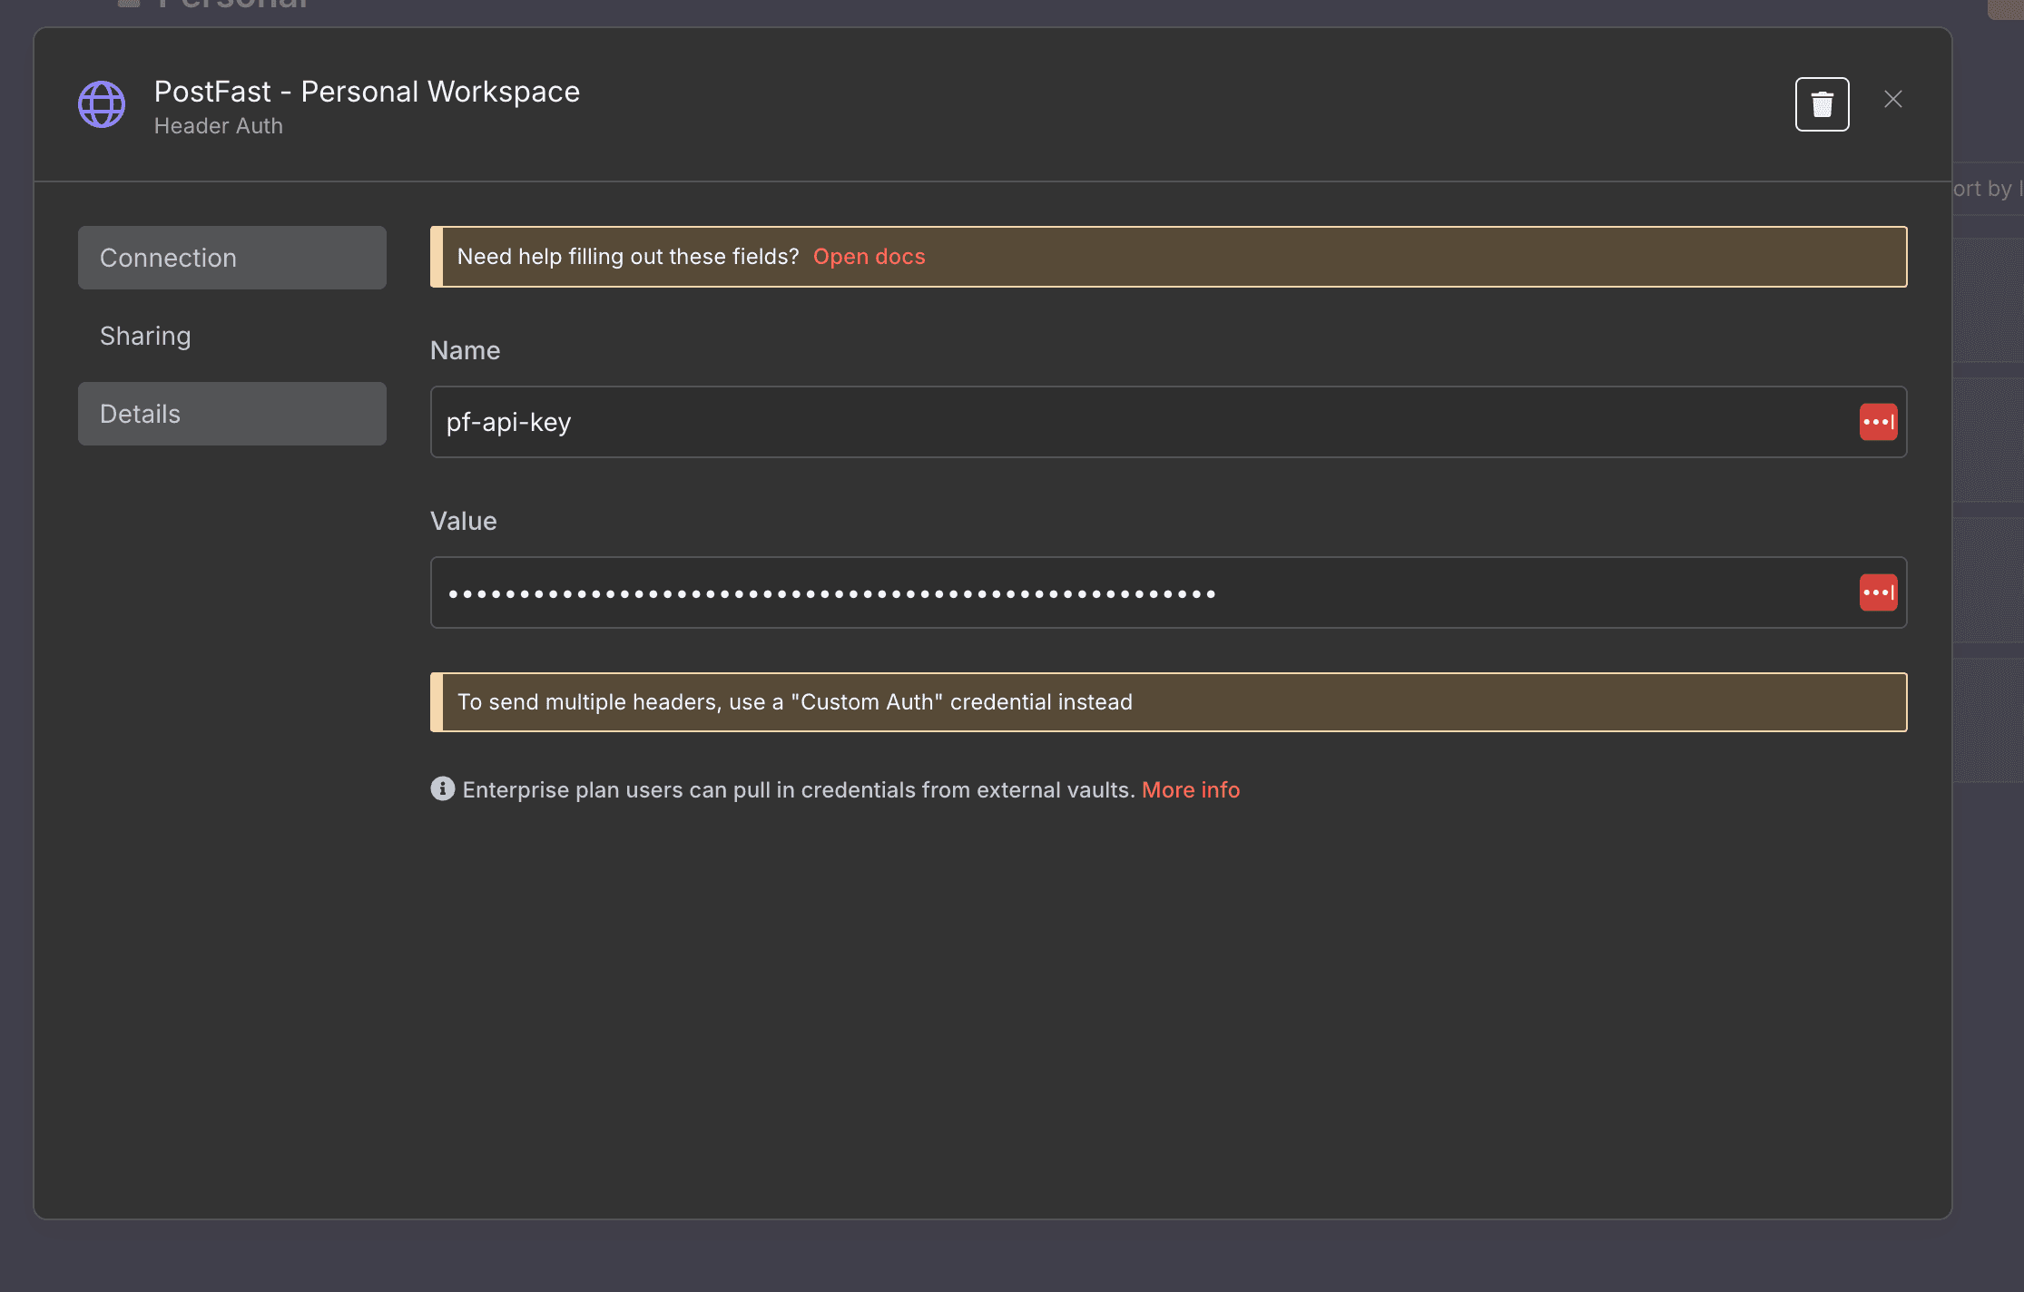Click the Custom Auth multiple headers notice
2024x1292 pixels.
tap(1168, 702)
